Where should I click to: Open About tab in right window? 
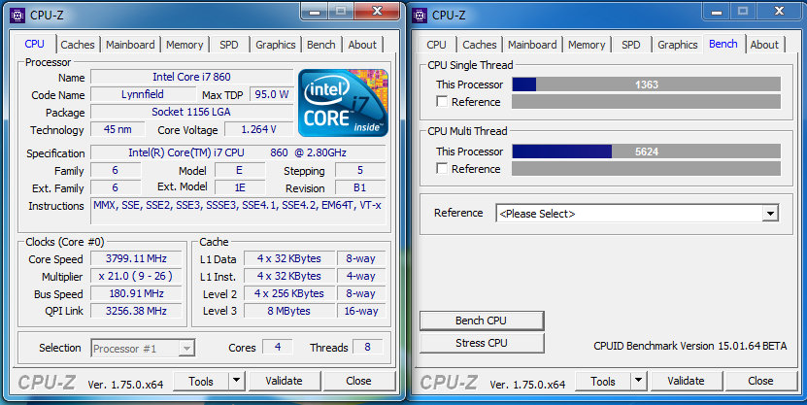coord(764,45)
